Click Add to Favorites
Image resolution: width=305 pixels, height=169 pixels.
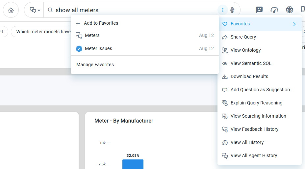(145, 23)
